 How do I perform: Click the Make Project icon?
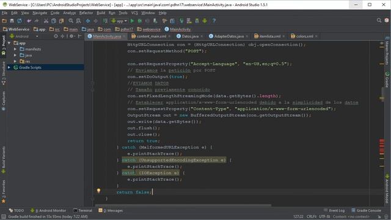tap(105, 21)
